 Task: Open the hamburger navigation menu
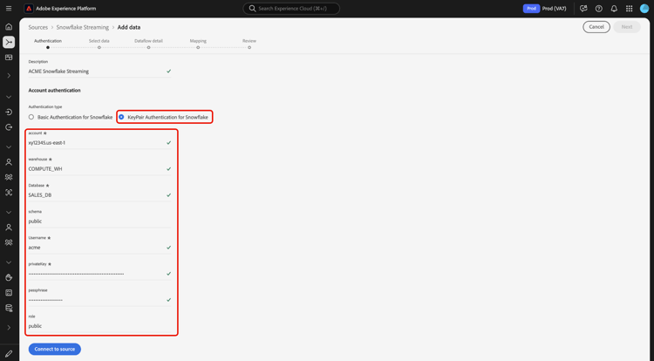tap(9, 9)
